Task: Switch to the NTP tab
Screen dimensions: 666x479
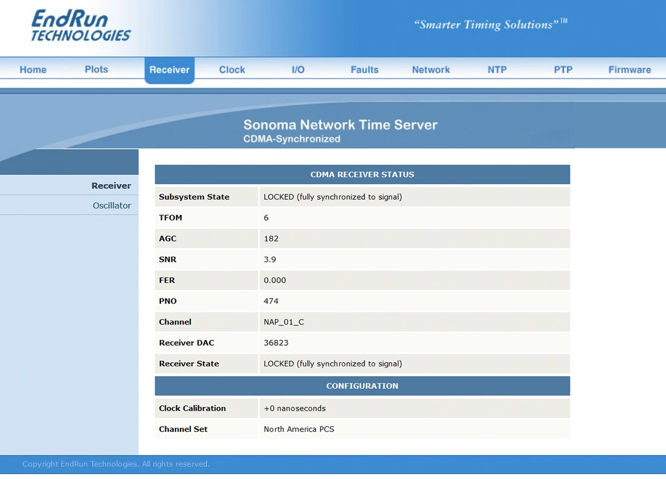Action: (497, 70)
